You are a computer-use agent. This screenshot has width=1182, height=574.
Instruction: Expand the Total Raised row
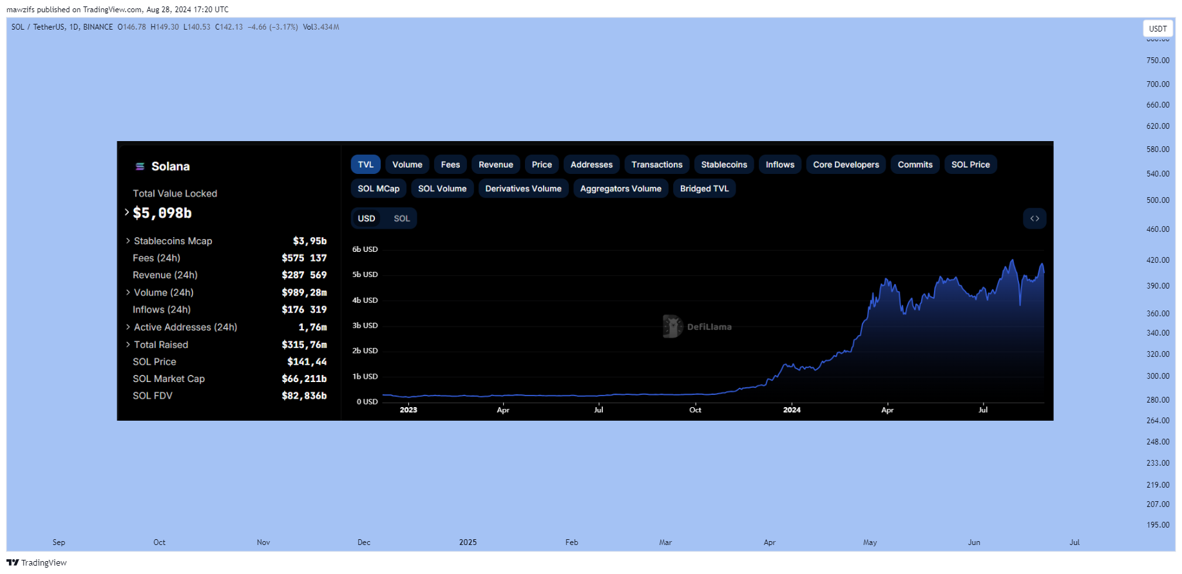(128, 344)
